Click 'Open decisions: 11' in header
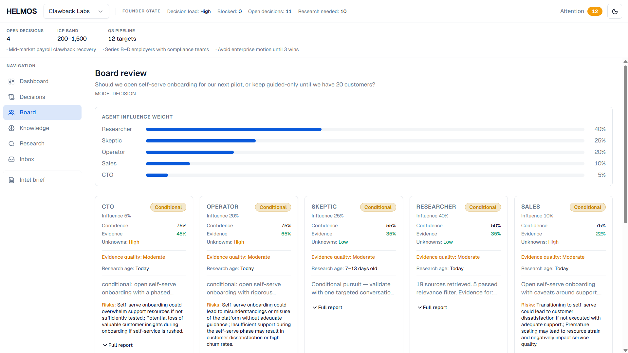628x353 pixels. (x=269, y=11)
